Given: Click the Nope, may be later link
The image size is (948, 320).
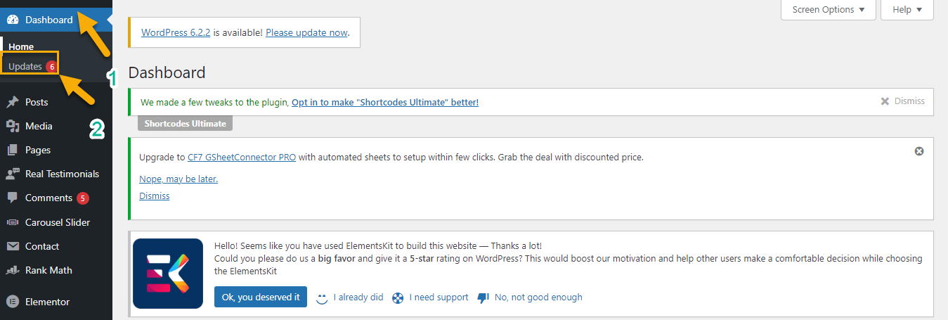Looking at the screenshot, I should 178,179.
